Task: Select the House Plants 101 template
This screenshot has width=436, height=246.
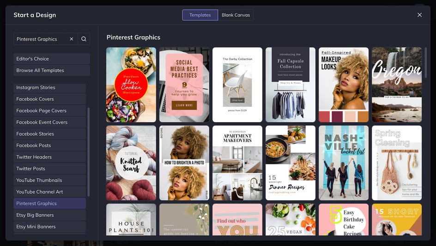Action: tap(131, 220)
